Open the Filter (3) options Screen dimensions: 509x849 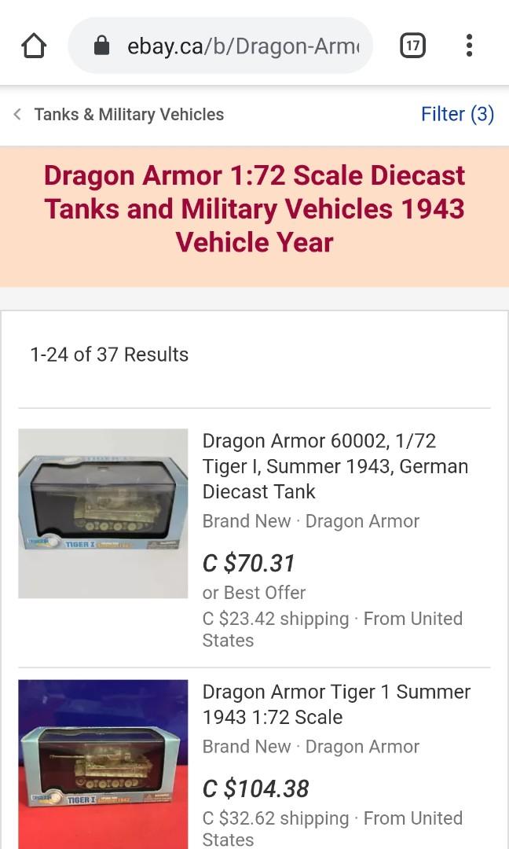458,114
